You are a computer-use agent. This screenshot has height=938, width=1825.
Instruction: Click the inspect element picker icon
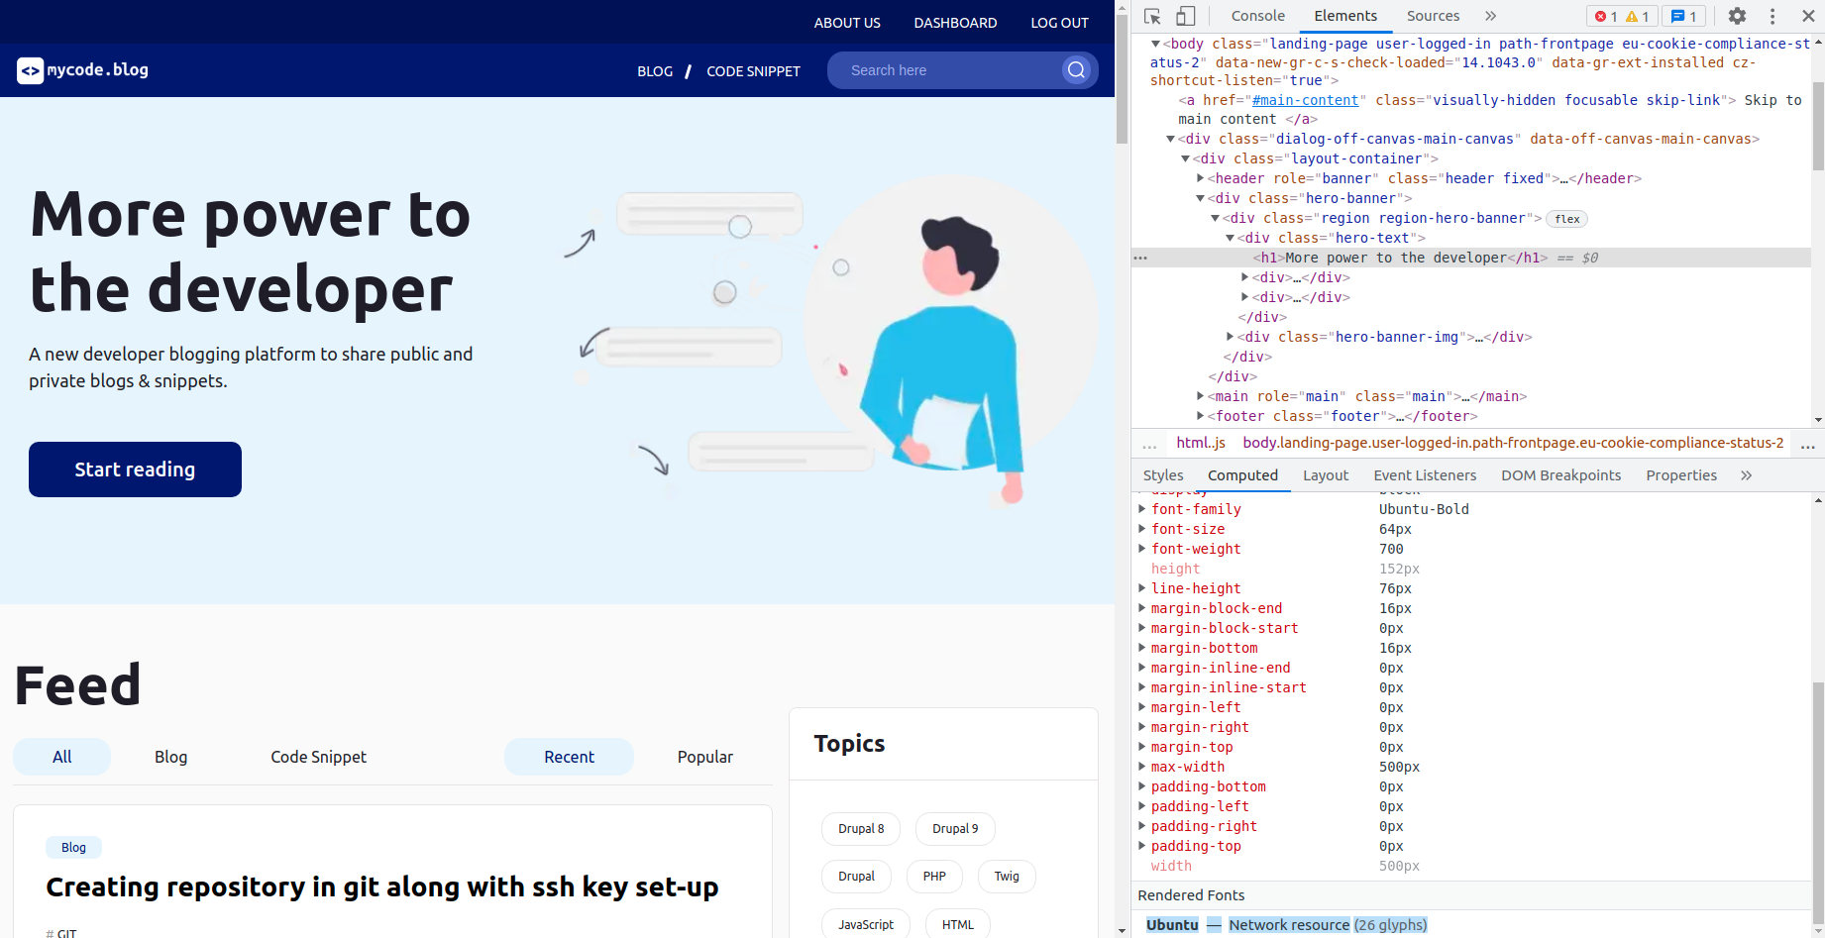1152,16
